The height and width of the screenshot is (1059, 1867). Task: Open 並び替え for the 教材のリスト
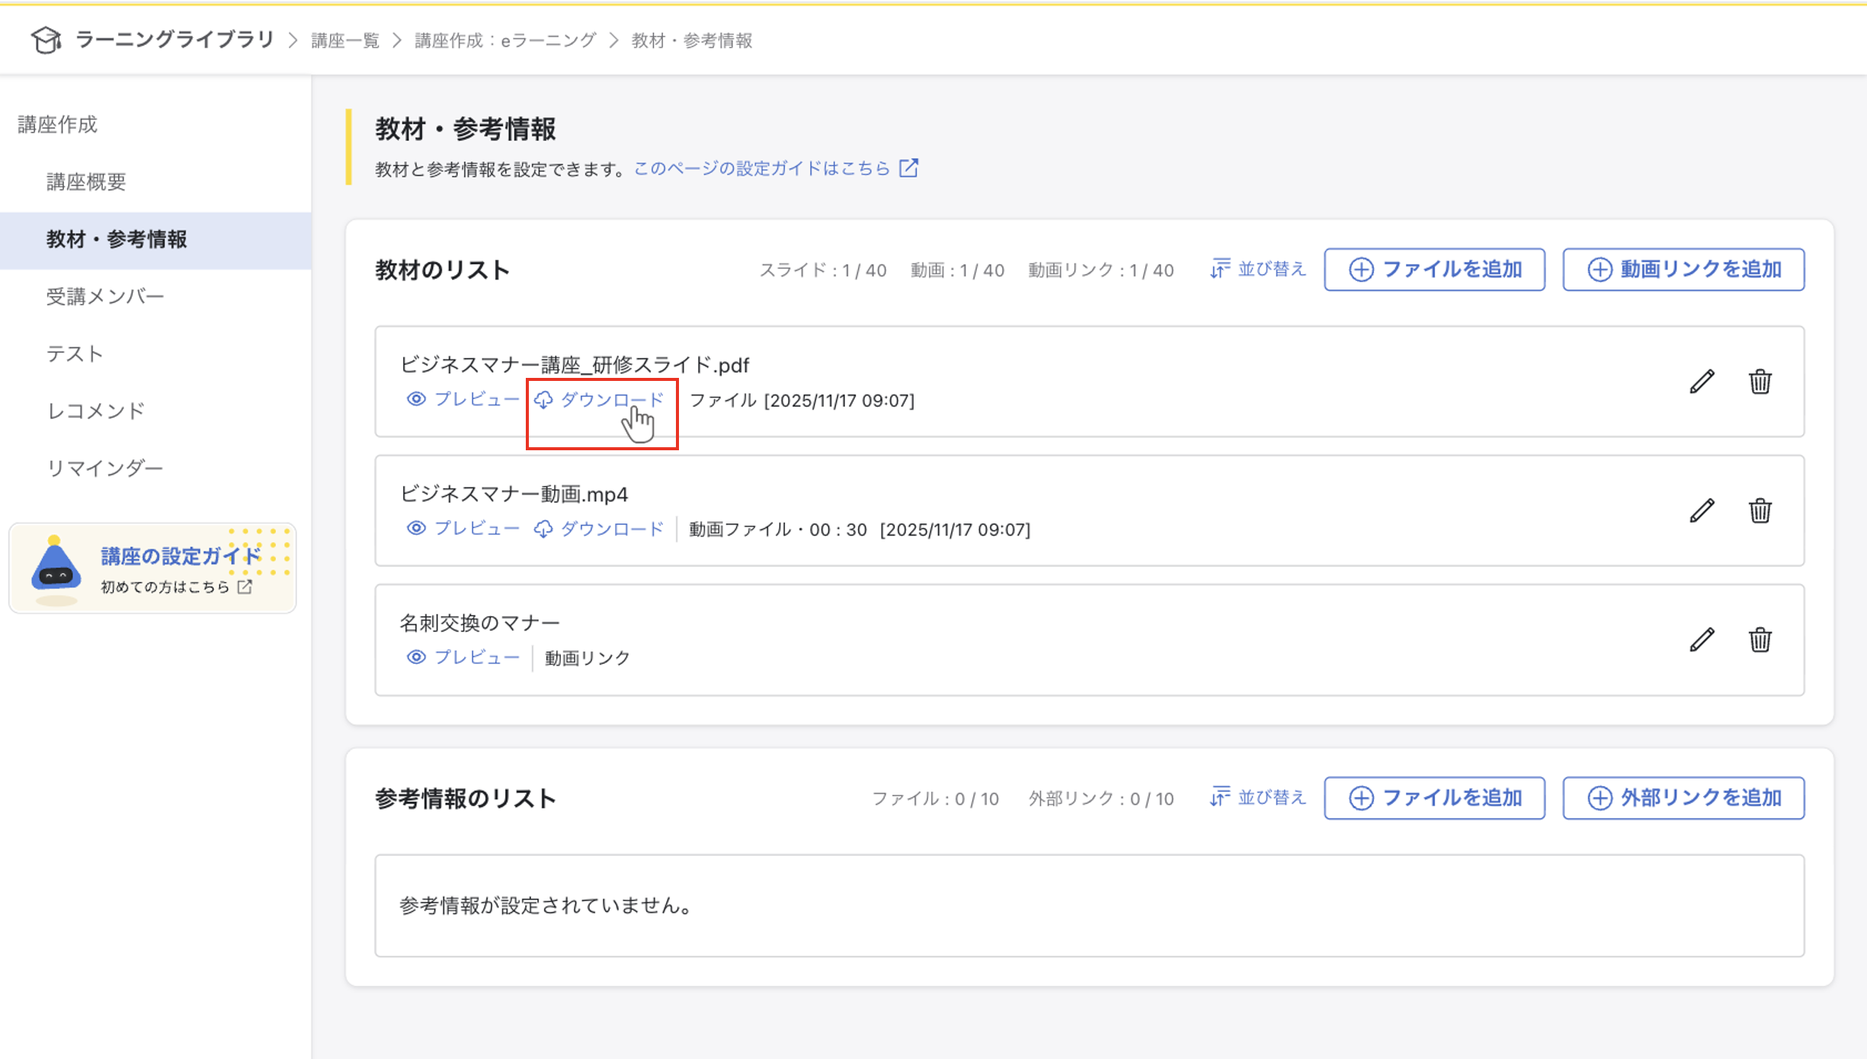click(x=1258, y=269)
